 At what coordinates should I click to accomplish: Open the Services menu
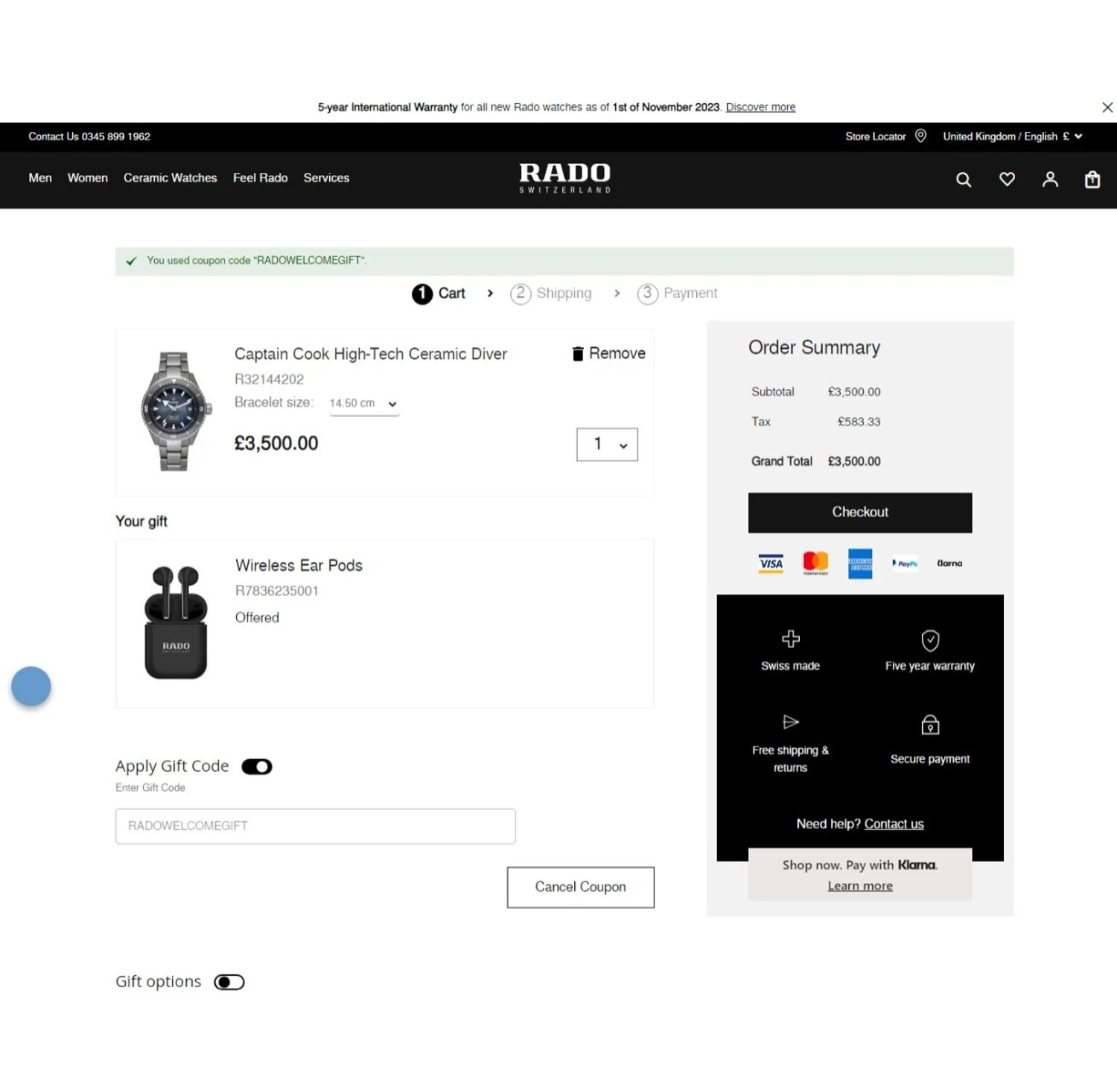click(326, 178)
